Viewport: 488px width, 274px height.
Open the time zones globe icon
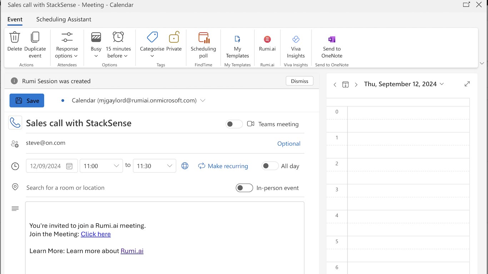tap(185, 166)
